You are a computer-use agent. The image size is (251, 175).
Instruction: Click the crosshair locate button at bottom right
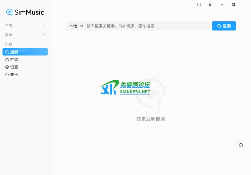(241, 145)
